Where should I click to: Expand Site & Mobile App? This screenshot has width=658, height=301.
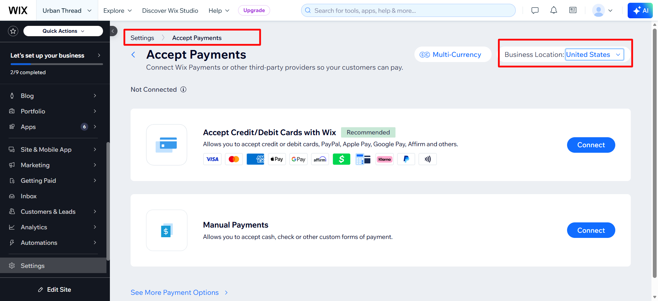pyautogui.click(x=53, y=150)
